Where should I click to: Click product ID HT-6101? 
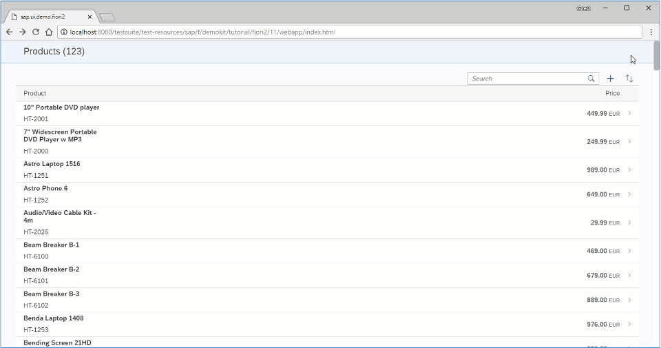tap(36, 281)
